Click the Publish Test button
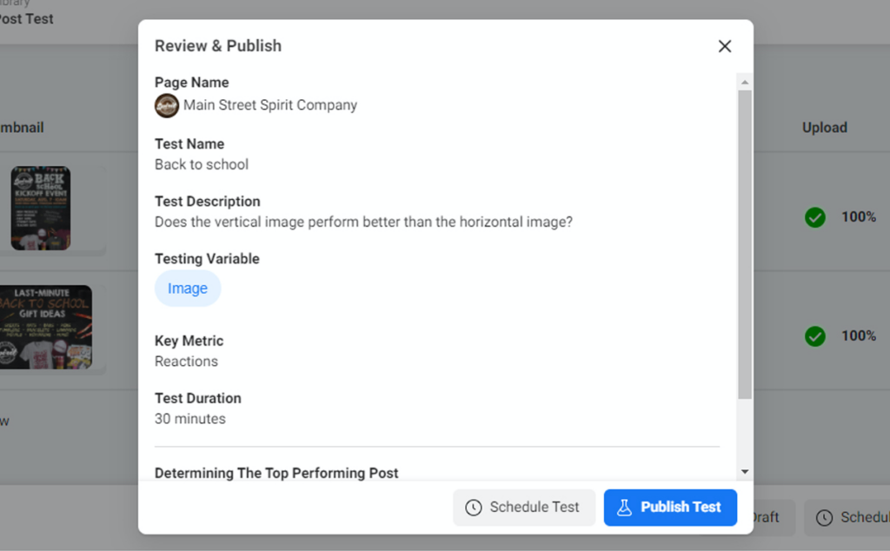The image size is (890, 551). pyautogui.click(x=670, y=508)
